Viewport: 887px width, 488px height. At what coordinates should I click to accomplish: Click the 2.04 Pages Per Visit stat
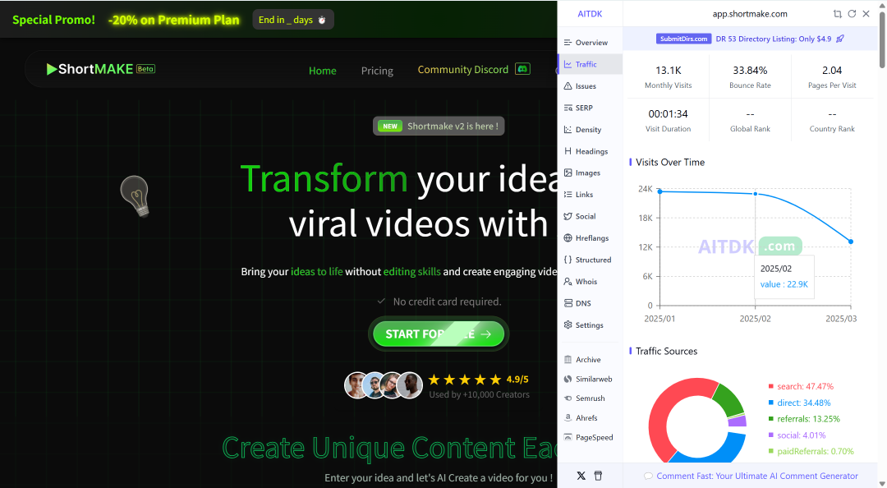coord(832,77)
